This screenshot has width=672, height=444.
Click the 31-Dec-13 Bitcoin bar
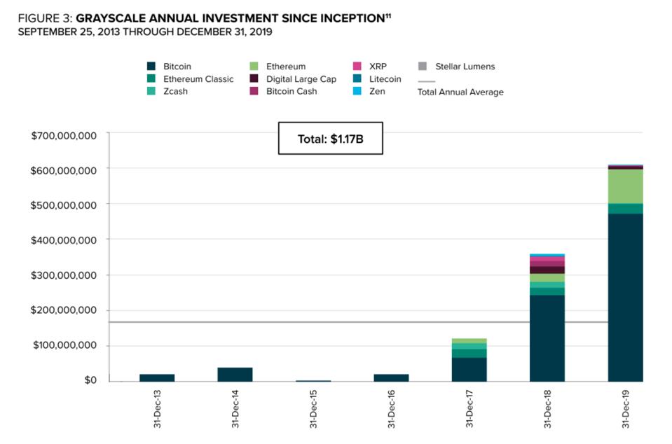click(x=157, y=378)
